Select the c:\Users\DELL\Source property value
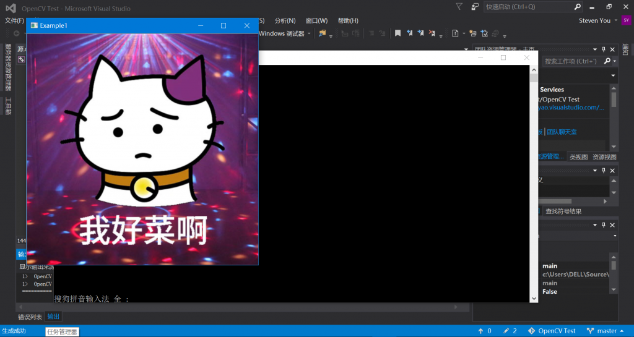The height and width of the screenshot is (337, 634). [575, 275]
